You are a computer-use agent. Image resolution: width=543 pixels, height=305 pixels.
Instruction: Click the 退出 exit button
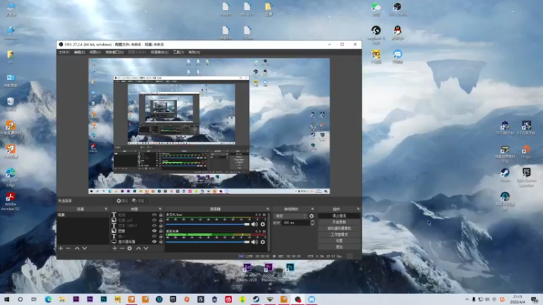click(x=339, y=247)
